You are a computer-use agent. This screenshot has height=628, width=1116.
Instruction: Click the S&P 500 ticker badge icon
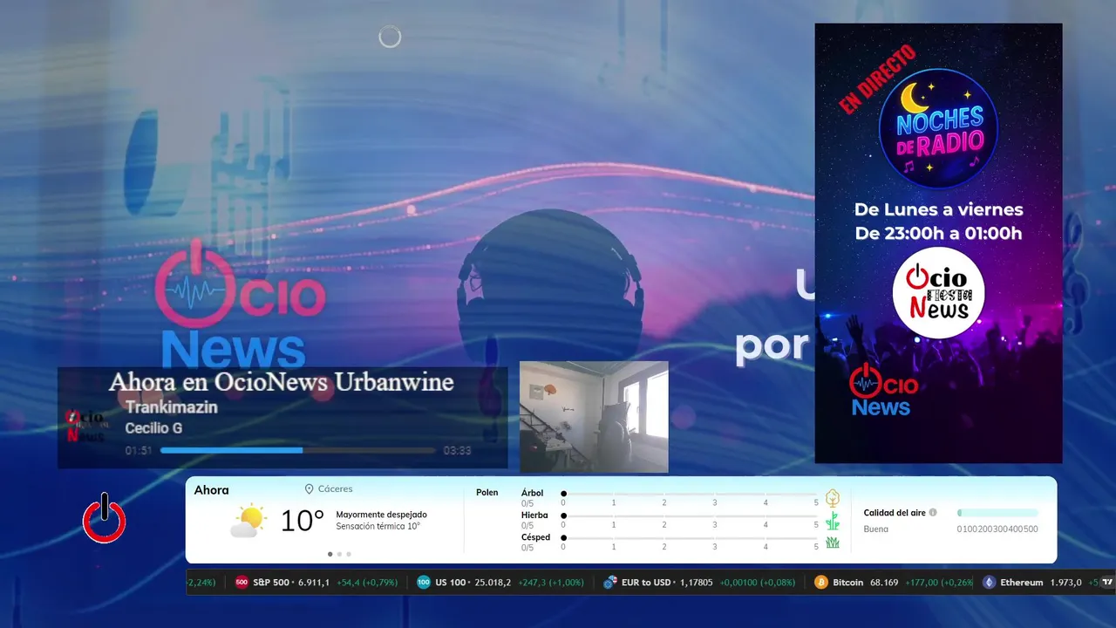pyautogui.click(x=242, y=583)
